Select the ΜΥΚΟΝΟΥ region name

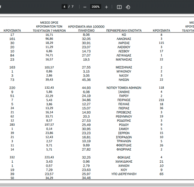tap(124, 71)
